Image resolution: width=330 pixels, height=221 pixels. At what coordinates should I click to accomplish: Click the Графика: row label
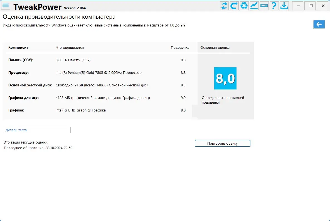pyautogui.click(x=16, y=110)
